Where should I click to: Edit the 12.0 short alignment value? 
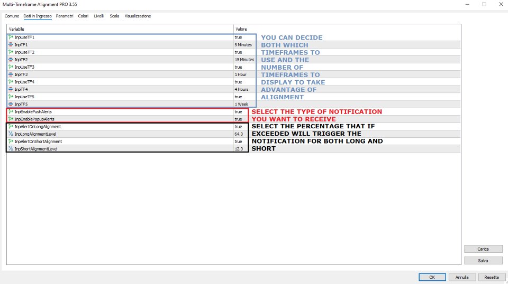pyautogui.click(x=239, y=149)
